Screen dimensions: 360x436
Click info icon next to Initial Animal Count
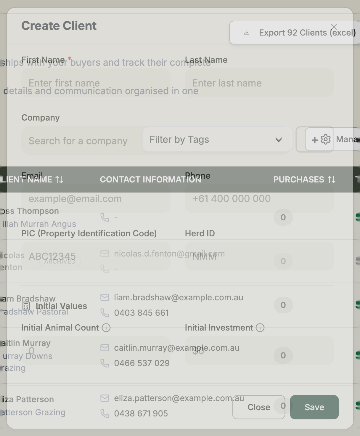pos(106,328)
